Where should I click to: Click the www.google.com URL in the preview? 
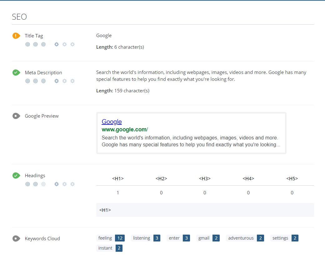(125, 129)
